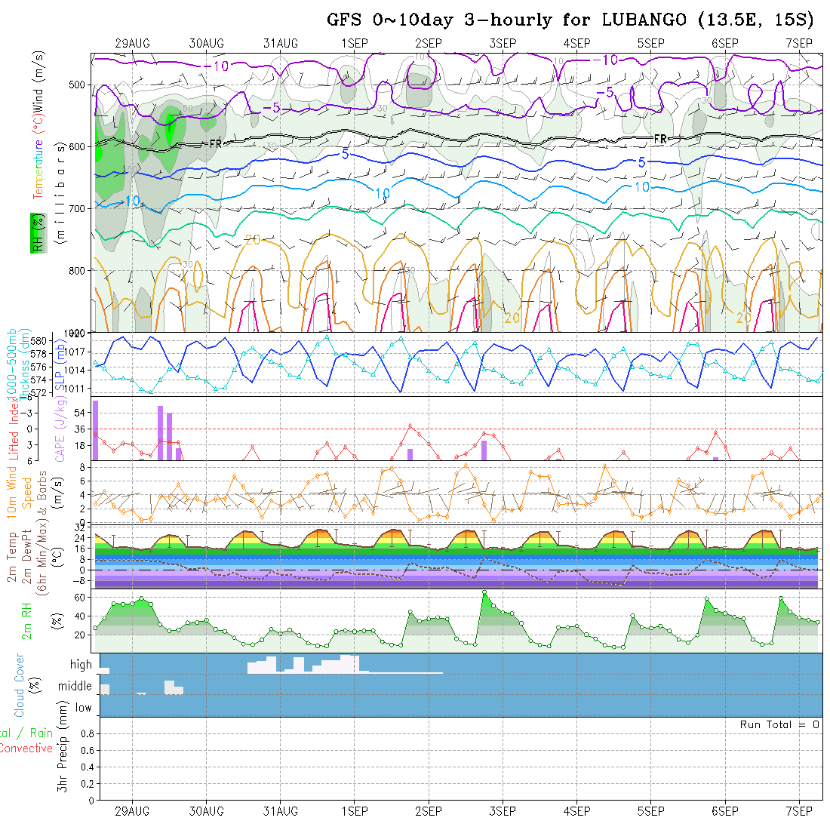Click the red 'Convective' legend label

pos(26,749)
